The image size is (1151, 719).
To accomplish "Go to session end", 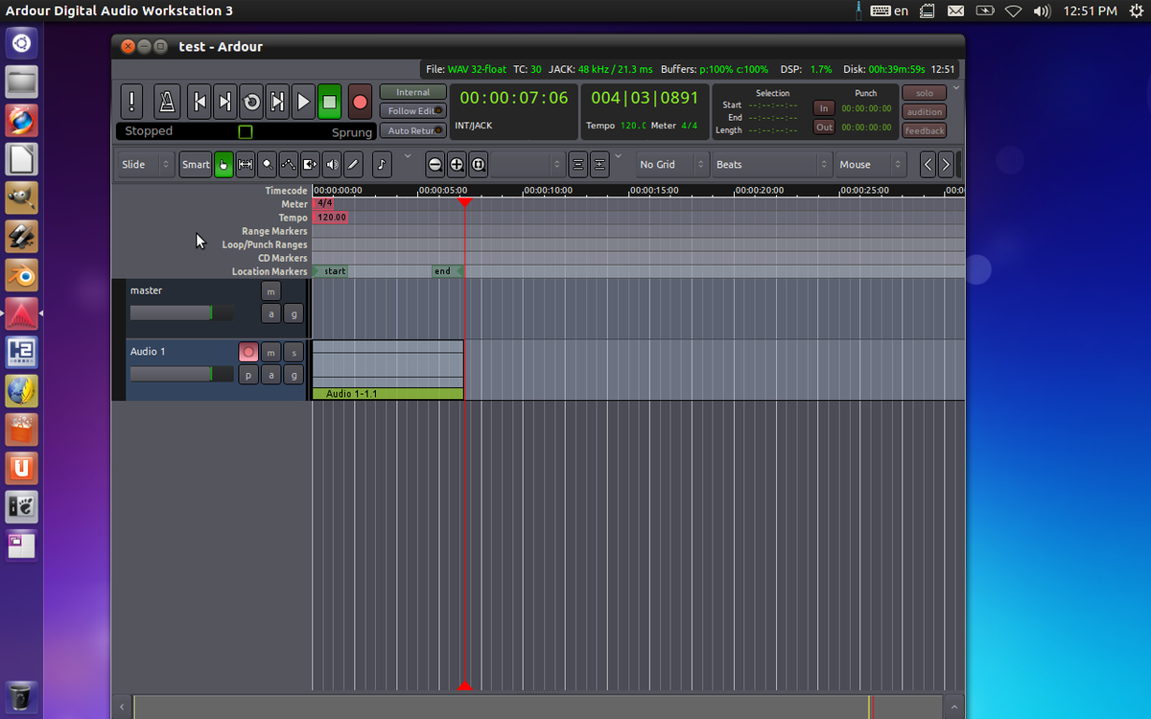I will point(224,101).
